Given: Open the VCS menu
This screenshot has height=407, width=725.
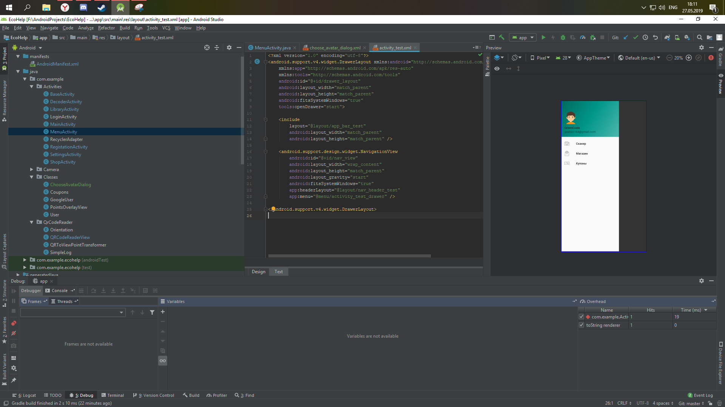Looking at the screenshot, I should tap(166, 28).
